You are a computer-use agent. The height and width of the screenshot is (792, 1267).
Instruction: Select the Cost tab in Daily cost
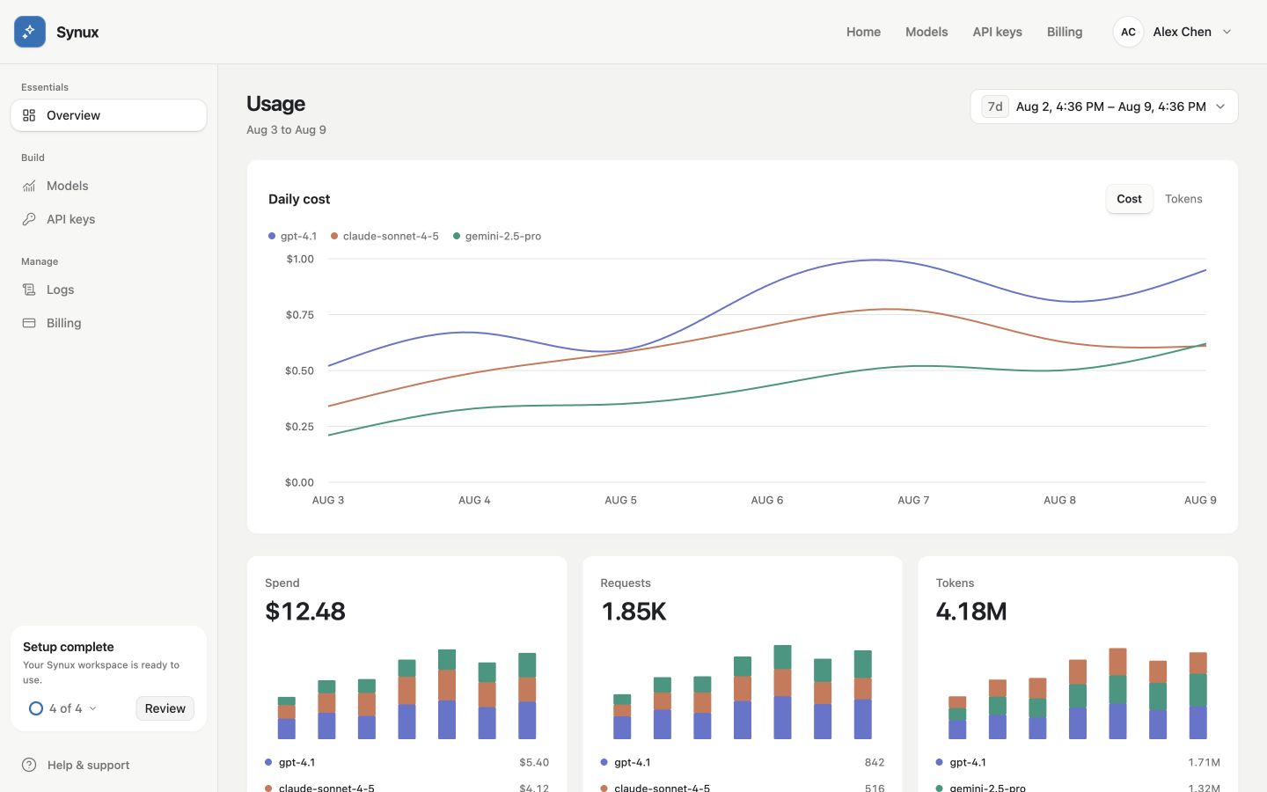click(x=1129, y=199)
